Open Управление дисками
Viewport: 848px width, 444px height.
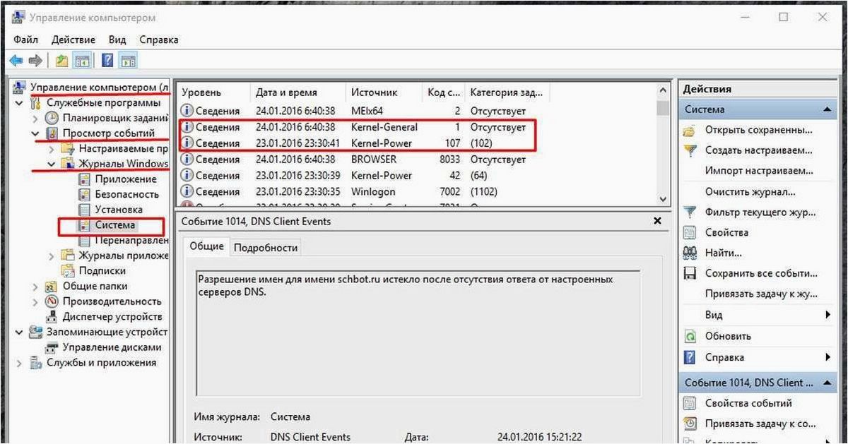tap(112, 347)
